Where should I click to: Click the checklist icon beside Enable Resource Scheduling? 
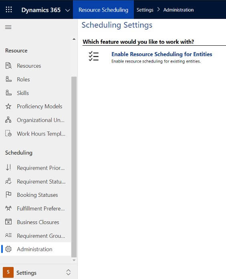coord(93,56)
